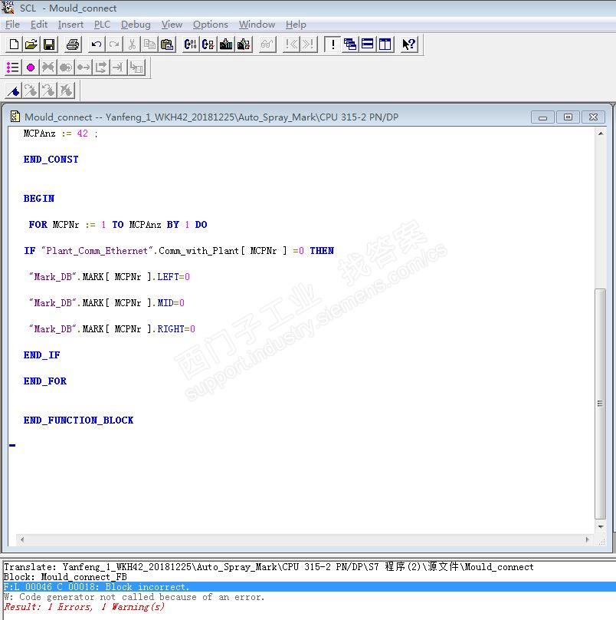
Task: Compile selected blocks icon
Action: point(208,45)
